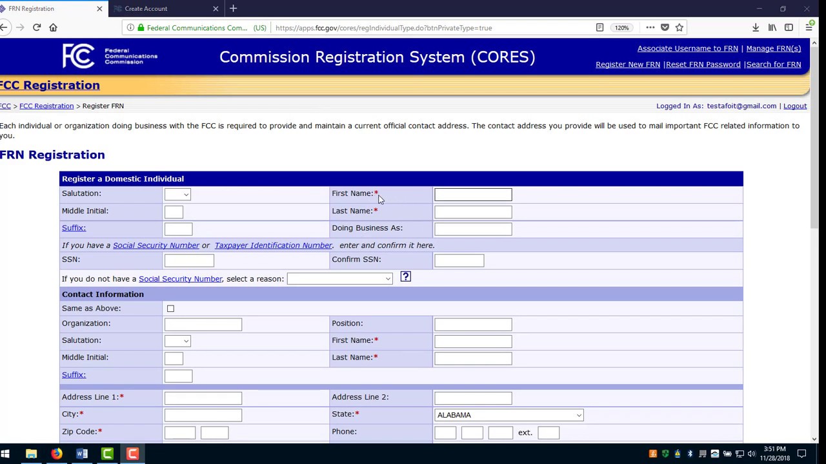Viewport: 826px width, 464px height.
Task: Open the Register New FRN link
Action: click(628, 64)
